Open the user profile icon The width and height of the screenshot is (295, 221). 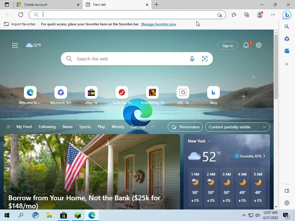(260, 15)
